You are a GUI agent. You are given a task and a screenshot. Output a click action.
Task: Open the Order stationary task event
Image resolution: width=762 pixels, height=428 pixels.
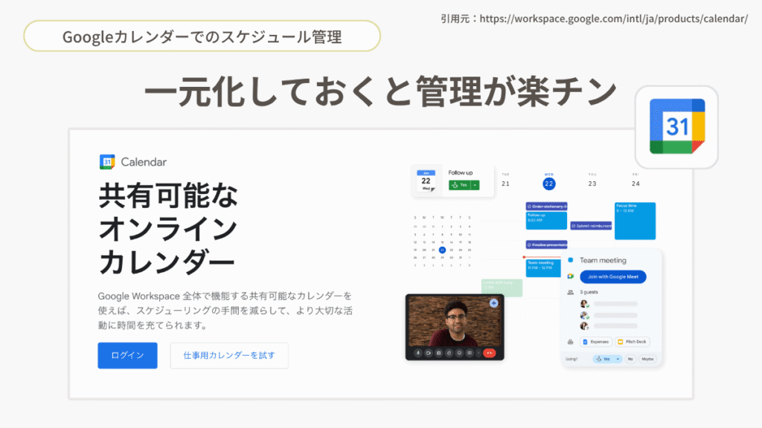(546, 207)
